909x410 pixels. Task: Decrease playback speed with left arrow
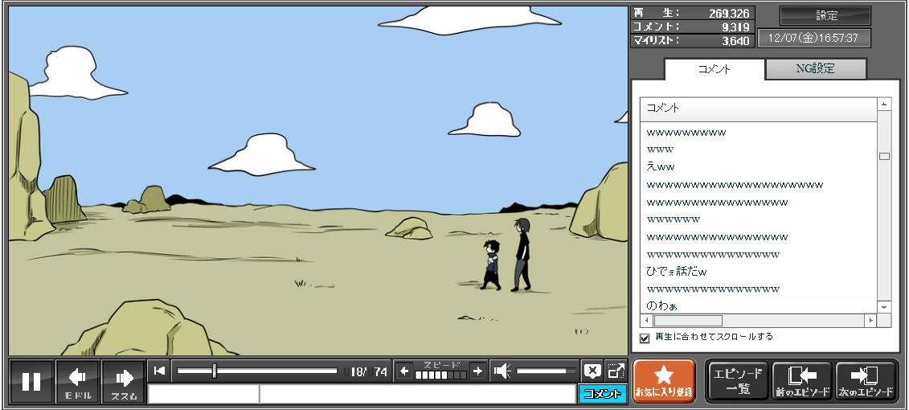405,371
